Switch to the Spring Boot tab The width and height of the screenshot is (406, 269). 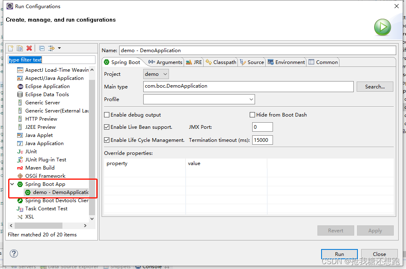122,62
